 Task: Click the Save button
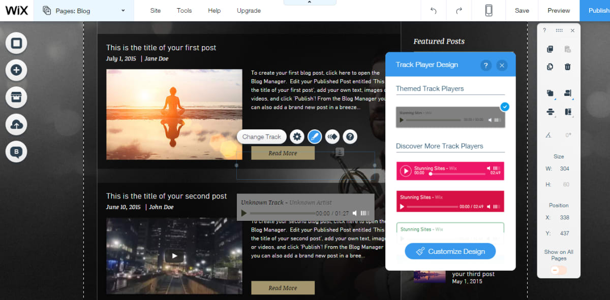(522, 10)
